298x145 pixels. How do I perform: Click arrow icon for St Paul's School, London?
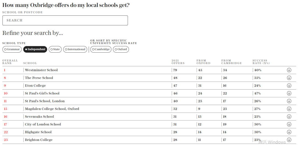point(289,101)
